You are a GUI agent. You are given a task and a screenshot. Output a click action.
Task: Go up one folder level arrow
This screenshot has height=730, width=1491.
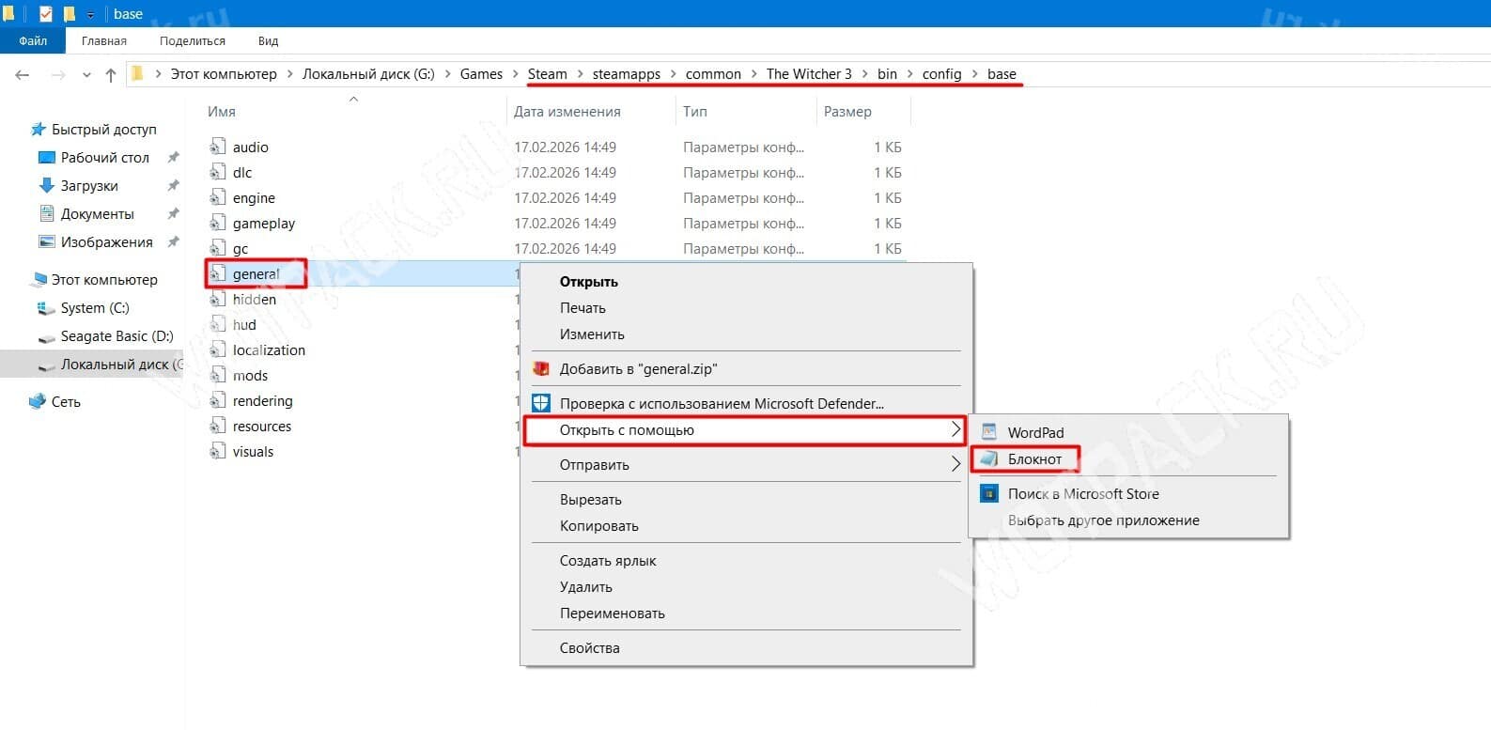(x=111, y=74)
